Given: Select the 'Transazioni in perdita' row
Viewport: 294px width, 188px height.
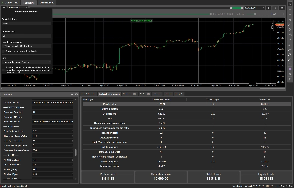Looking at the screenshot, I should 187,152.
